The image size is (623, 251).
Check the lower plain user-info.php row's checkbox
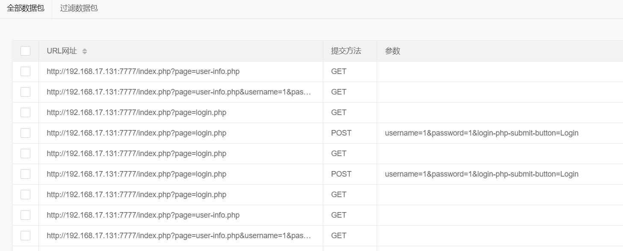point(26,215)
